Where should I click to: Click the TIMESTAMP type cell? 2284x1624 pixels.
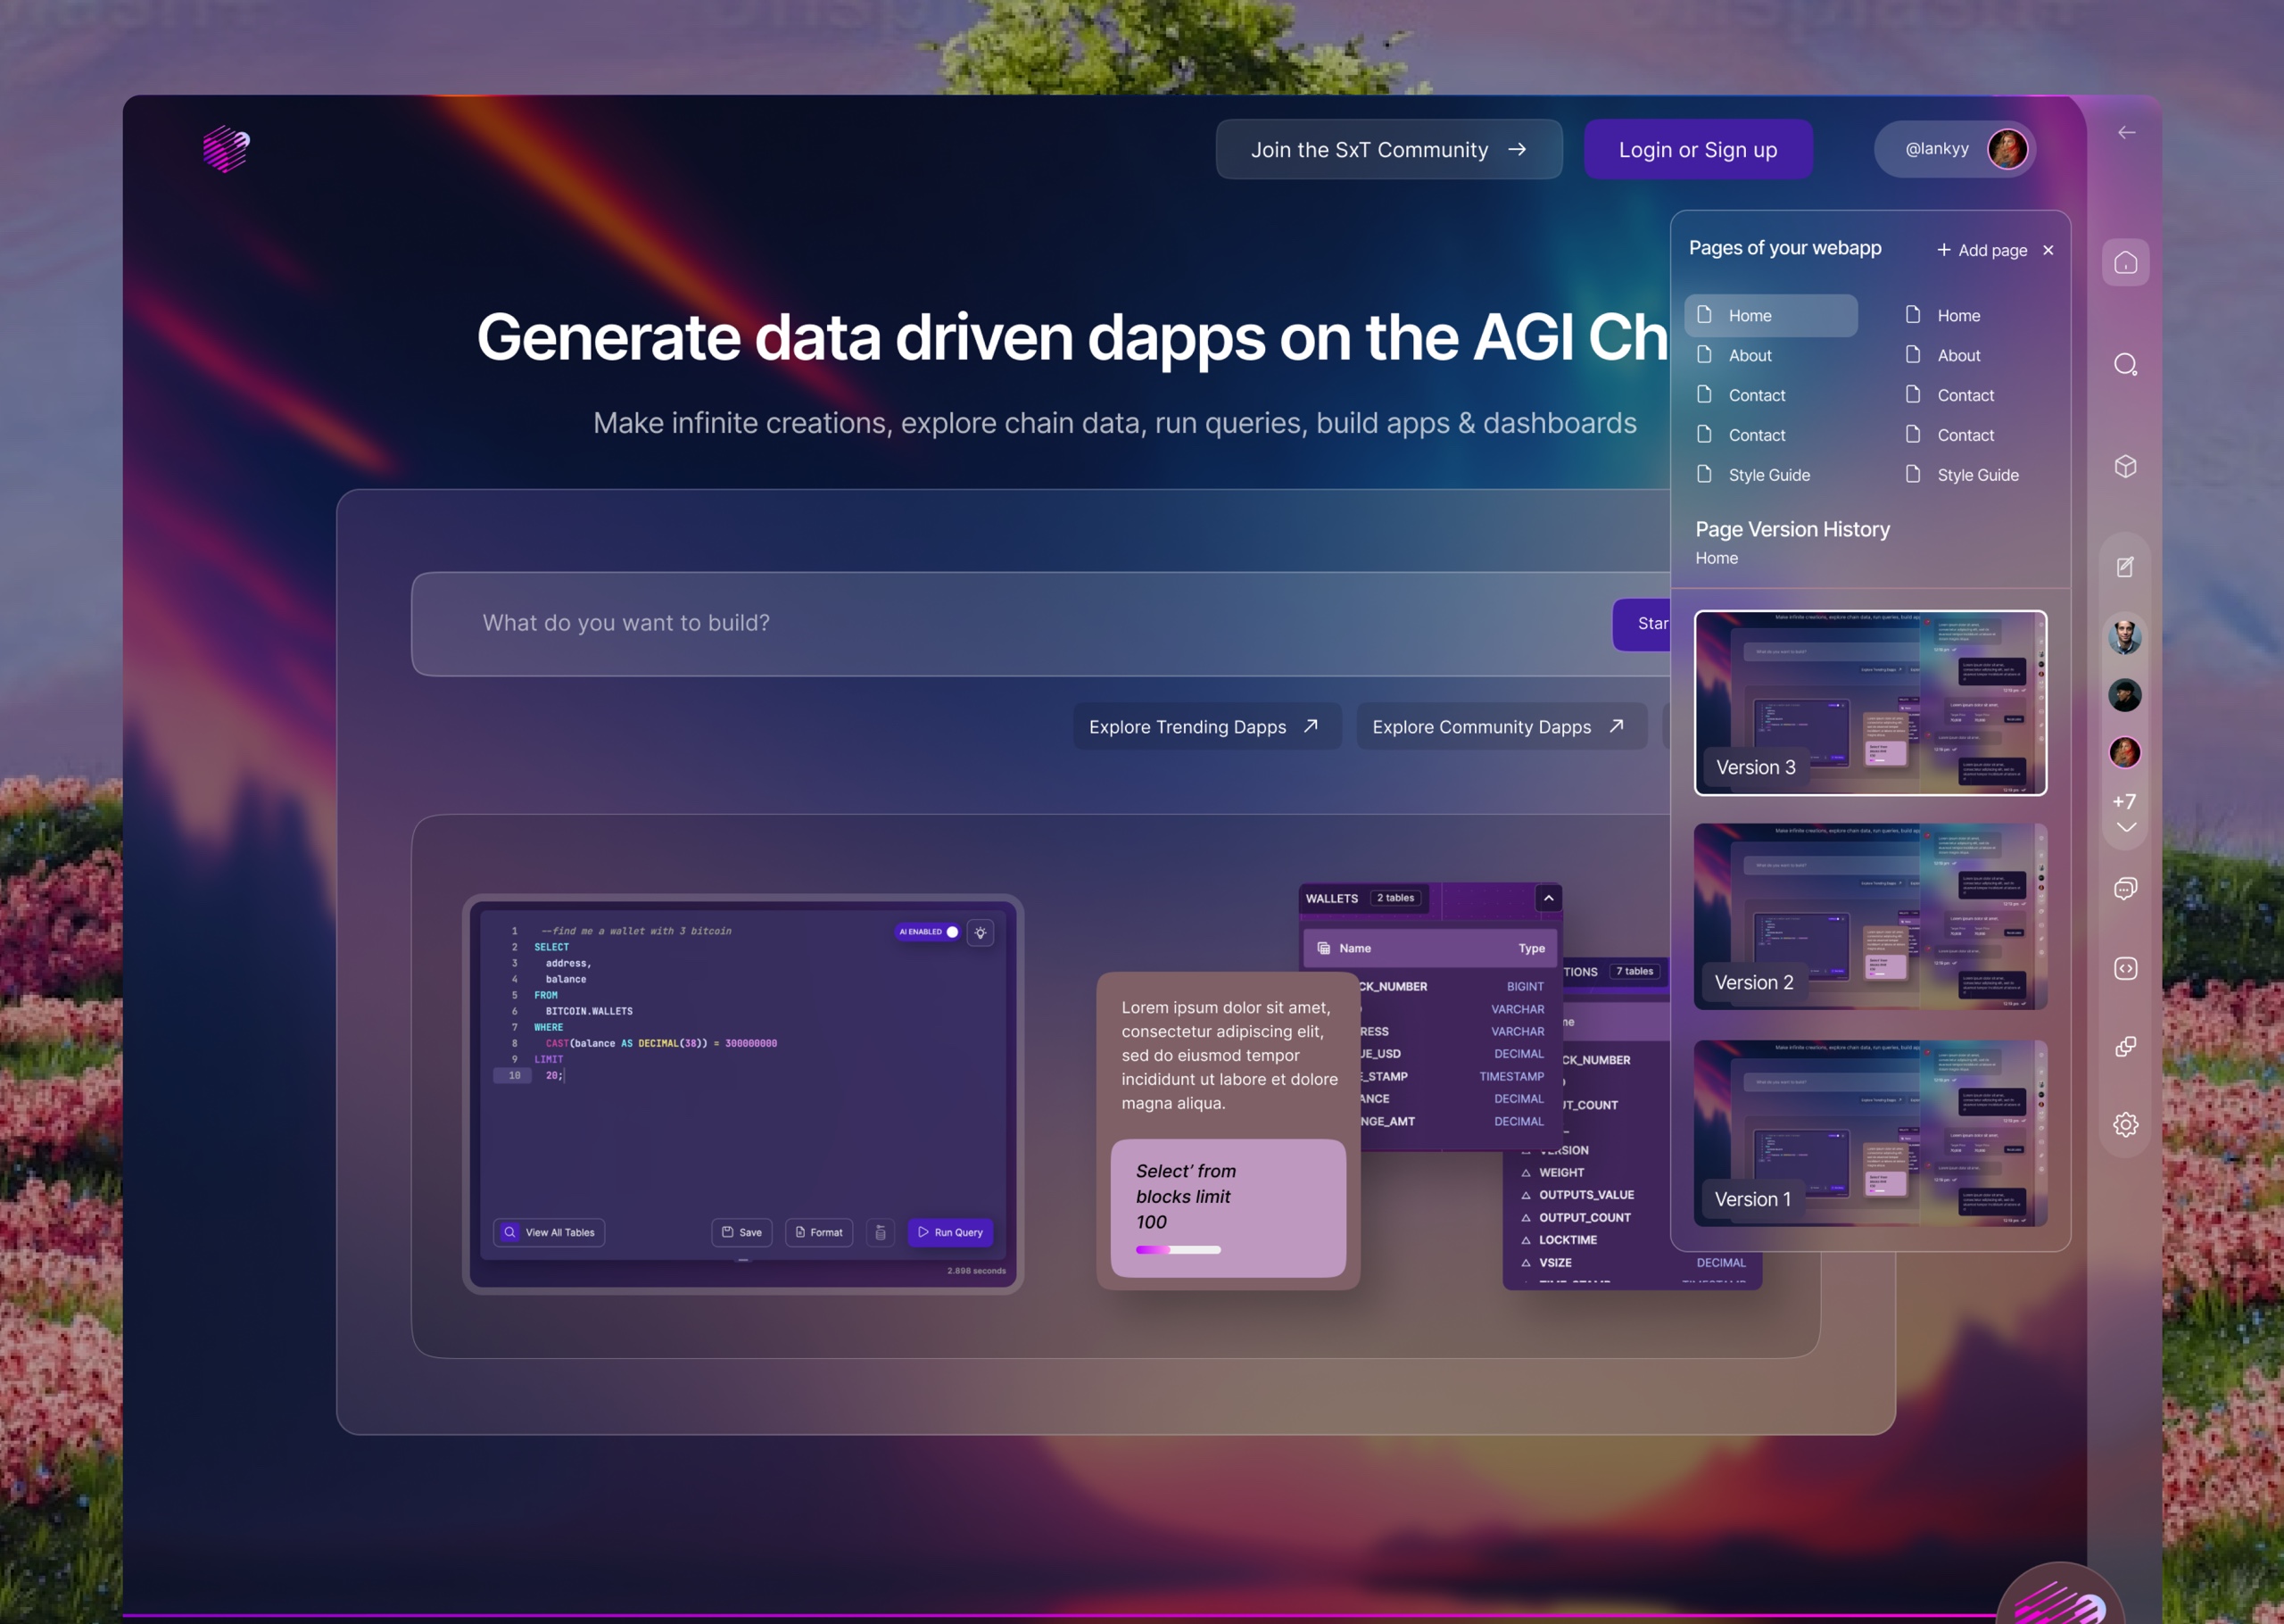(1510, 1076)
